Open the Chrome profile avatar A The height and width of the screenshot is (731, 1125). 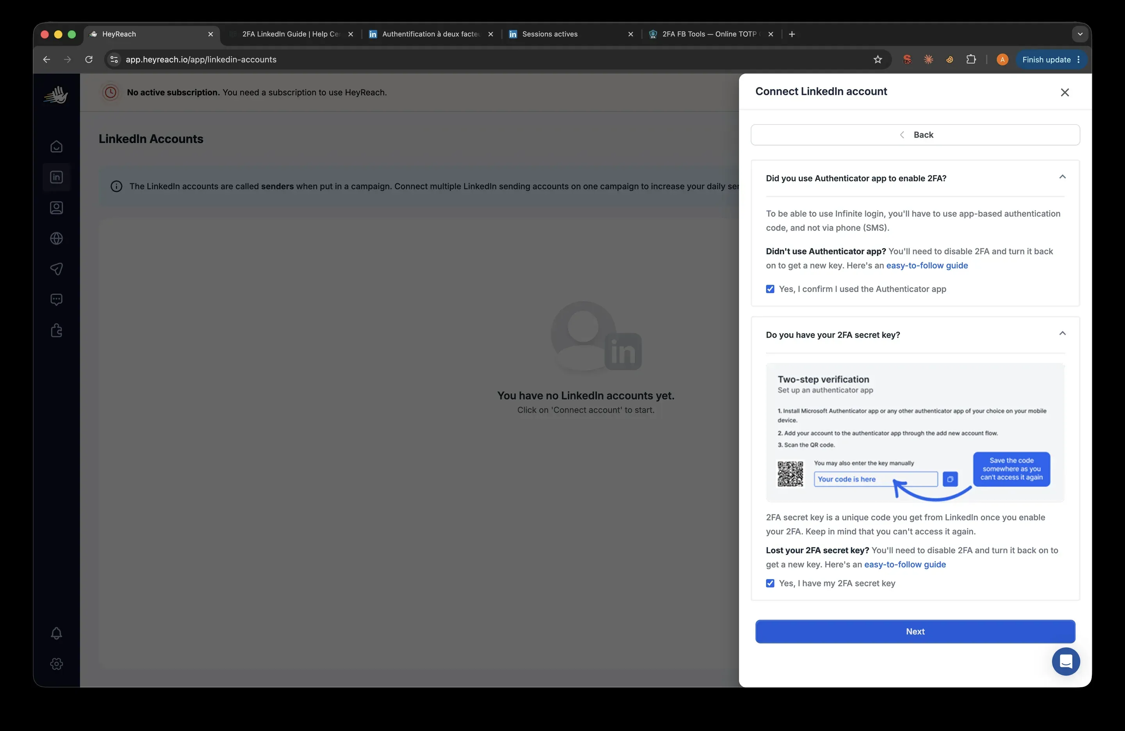point(1002,59)
